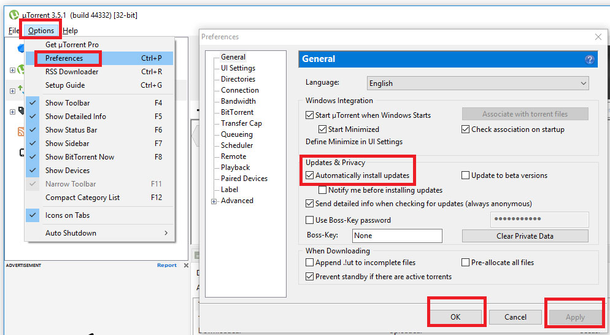610x335 pixels.
Task: Close the advertisement panel with X
Action: pos(186,265)
